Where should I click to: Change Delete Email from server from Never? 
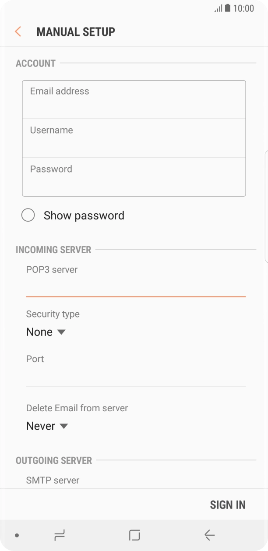click(x=46, y=426)
